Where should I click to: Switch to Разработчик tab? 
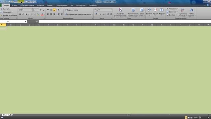tap(81, 5)
